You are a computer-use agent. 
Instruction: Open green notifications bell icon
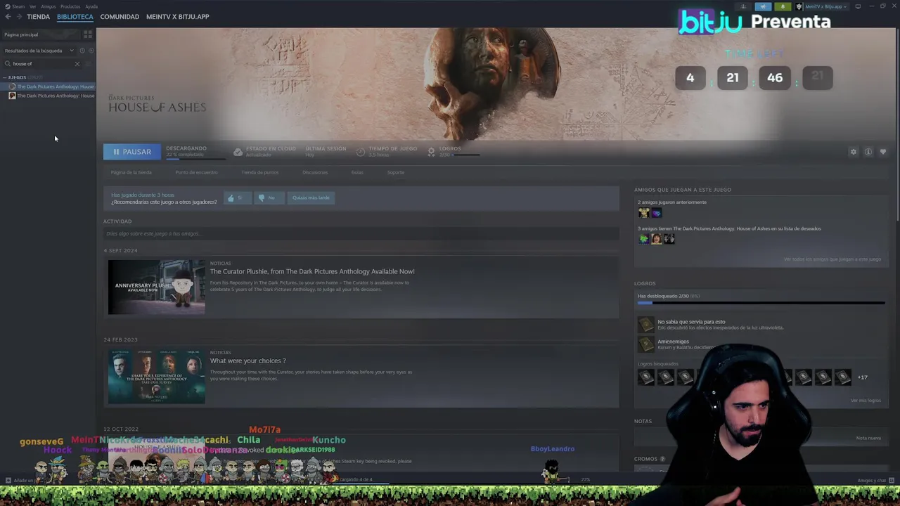[x=782, y=6]
